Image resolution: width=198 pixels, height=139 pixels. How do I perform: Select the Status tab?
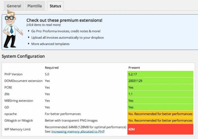click(x=55, y=6)
